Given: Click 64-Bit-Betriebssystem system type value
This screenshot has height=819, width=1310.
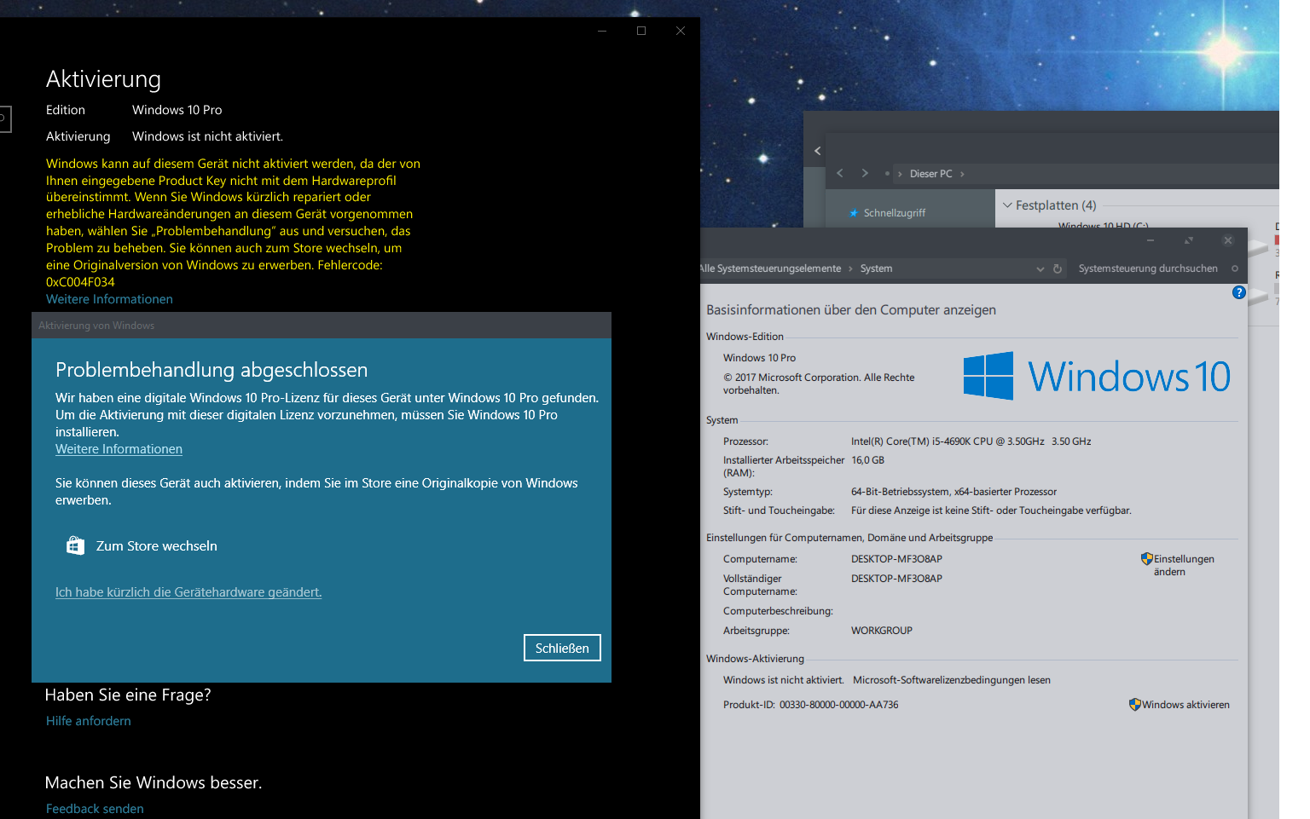Looking at the screenshot, I should (x=954, y=492).
